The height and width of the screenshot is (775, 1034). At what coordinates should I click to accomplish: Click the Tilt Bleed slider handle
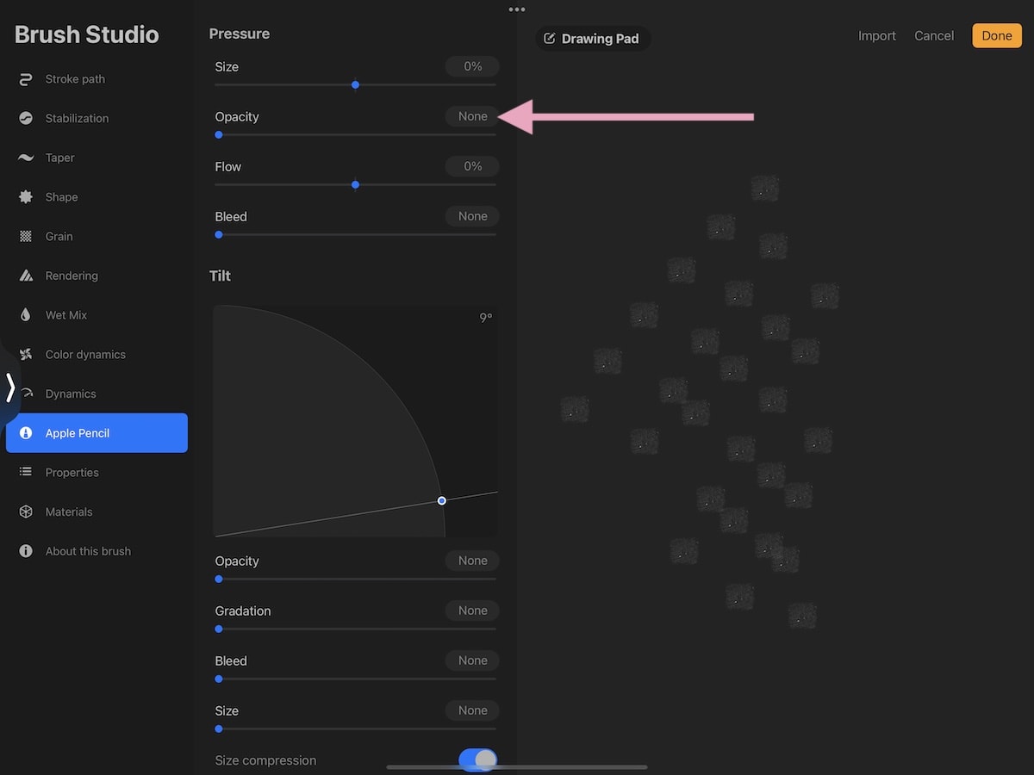[x=219, y=679]
